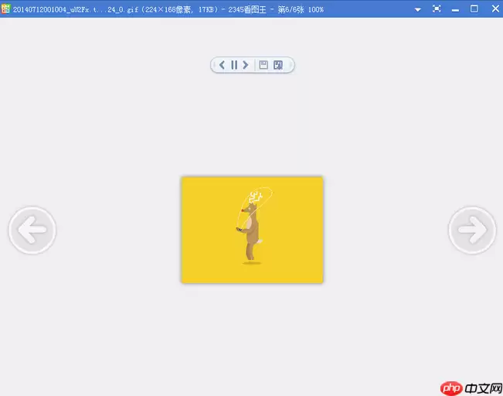Show previous image with large left arrow

click(32, 230)
